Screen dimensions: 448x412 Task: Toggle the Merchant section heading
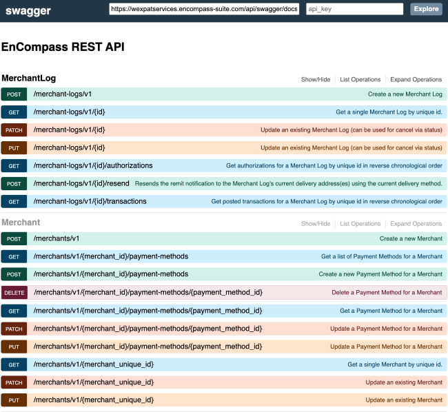pos(21,223)
